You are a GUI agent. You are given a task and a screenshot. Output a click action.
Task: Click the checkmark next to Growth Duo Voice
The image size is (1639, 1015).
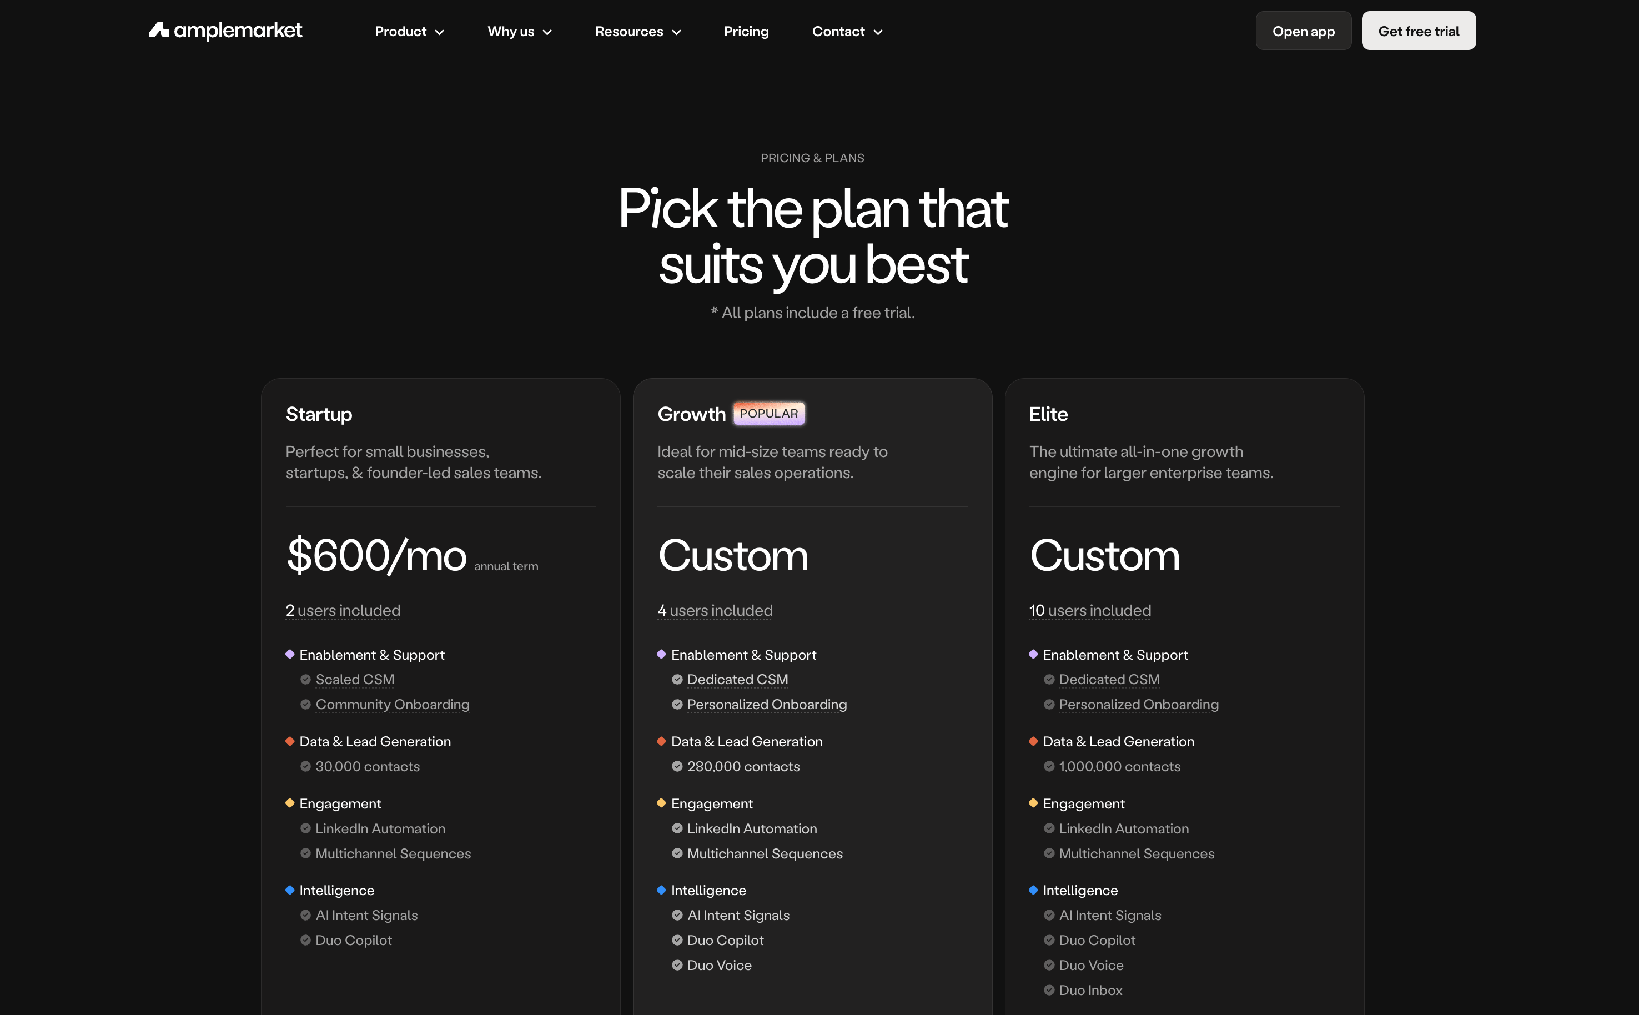pyautogui.click(x=677, y=966)
